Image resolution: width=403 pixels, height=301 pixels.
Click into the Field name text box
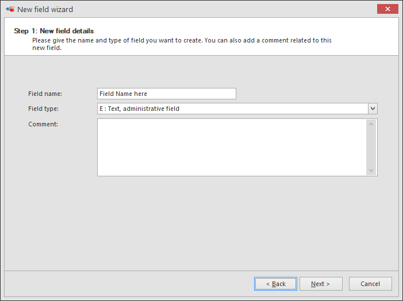pos(167,94)
